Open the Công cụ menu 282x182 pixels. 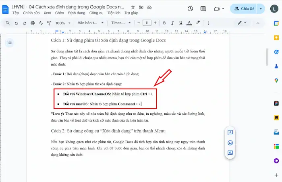coord(96,13)
